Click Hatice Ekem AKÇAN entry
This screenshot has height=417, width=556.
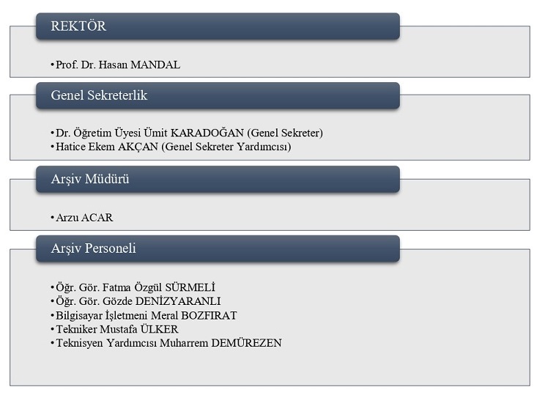(x=174, y=147)
